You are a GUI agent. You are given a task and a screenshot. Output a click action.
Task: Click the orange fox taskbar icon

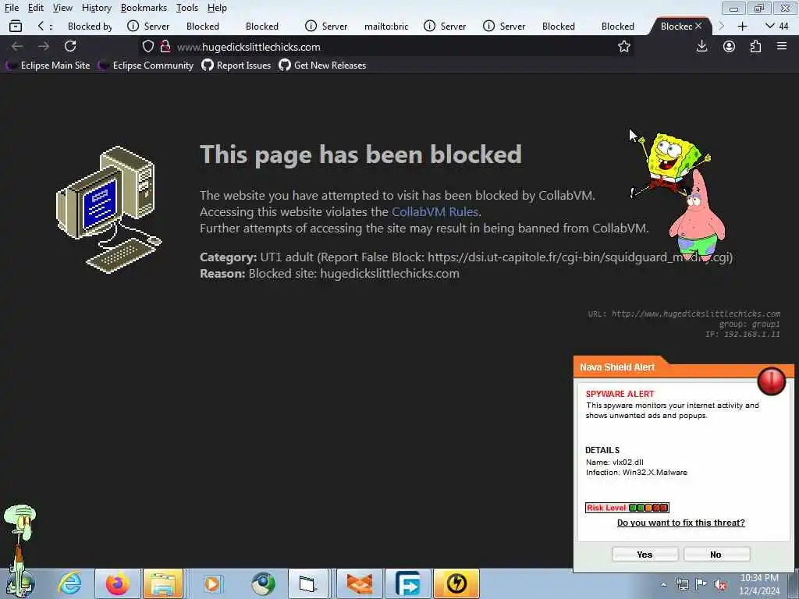click(x=360, y=583)
